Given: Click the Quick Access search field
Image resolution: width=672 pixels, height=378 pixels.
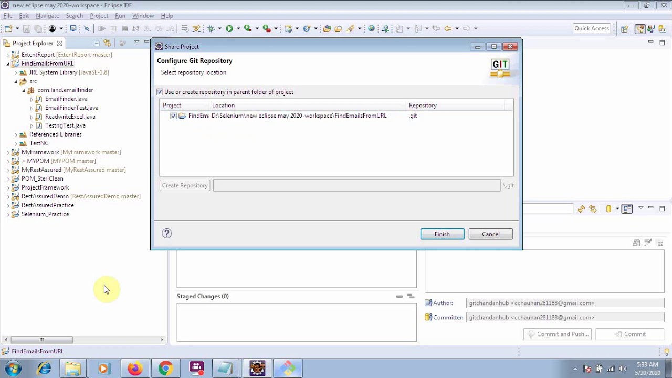Looking at the screenshot, I should point(592,29).
